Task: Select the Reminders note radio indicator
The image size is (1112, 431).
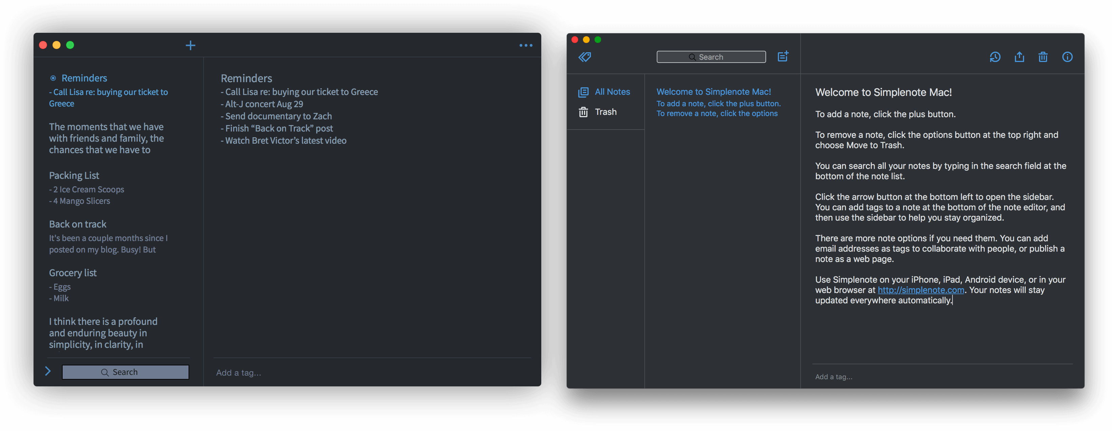Action: coord(53,78)
